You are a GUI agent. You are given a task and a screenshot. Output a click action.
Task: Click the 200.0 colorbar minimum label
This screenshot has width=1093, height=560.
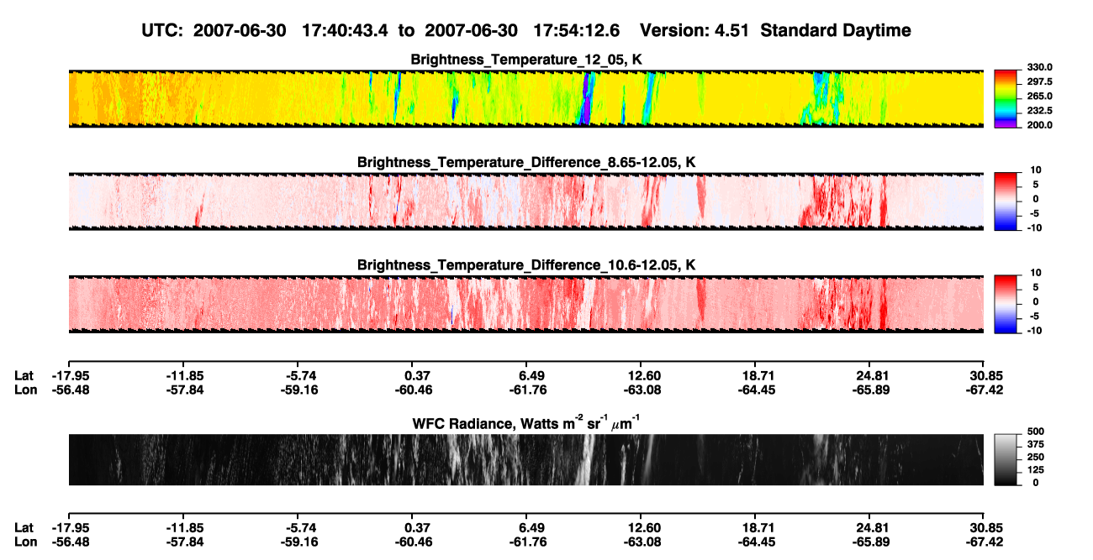click(1039, 125)
